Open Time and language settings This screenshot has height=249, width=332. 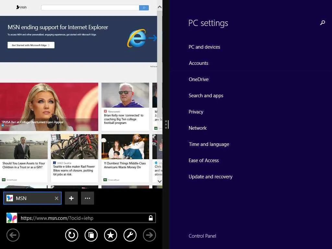pos(209,144)
